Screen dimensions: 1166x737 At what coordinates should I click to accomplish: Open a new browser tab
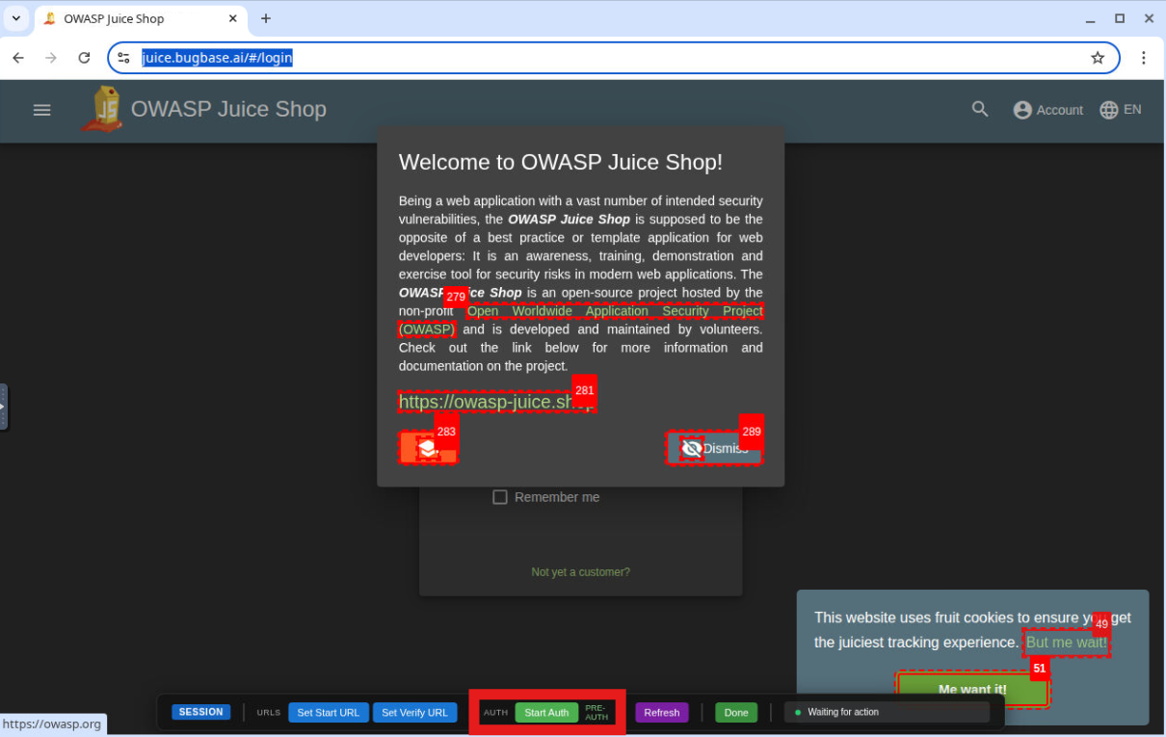pyautogui.click(x=266, y=18)
